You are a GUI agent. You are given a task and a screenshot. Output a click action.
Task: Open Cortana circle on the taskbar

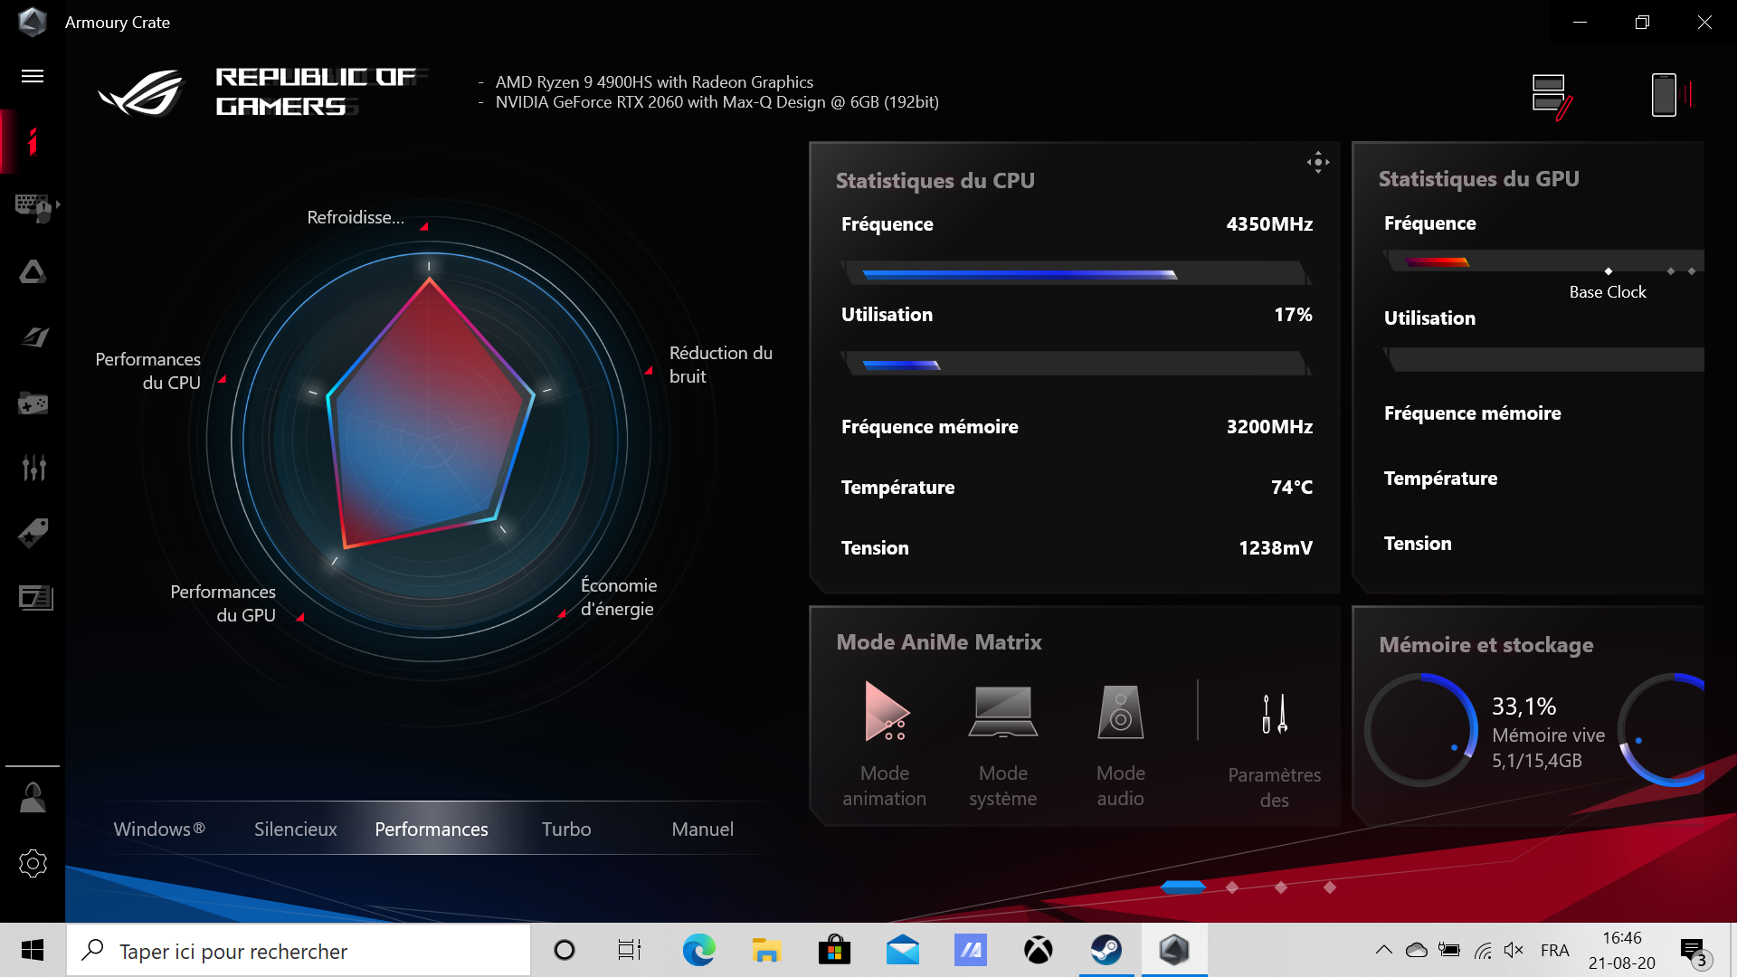564,950
